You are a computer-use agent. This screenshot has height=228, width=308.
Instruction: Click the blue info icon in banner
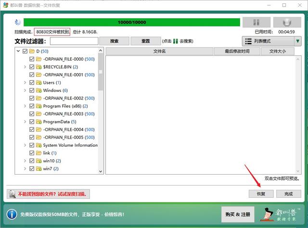pos(12,214)
